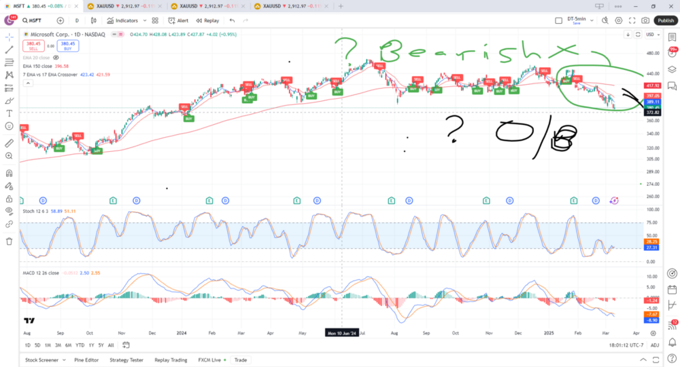
Task: Expand the DT-5min layout dropdown arrow
Action: (592, 20)
